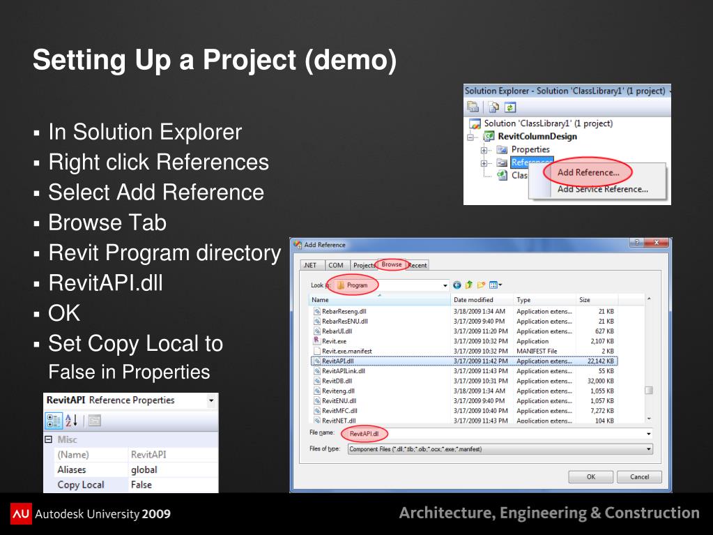Screen dimensions: 713x535
Task: Switch to the Browse tab
Action: point(392,264)
